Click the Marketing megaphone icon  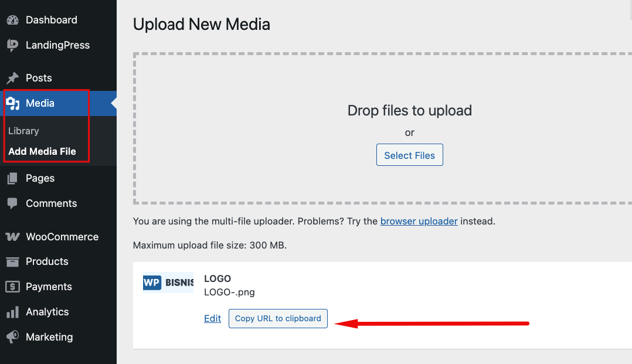pyautogui.click(x=12, y=337)
